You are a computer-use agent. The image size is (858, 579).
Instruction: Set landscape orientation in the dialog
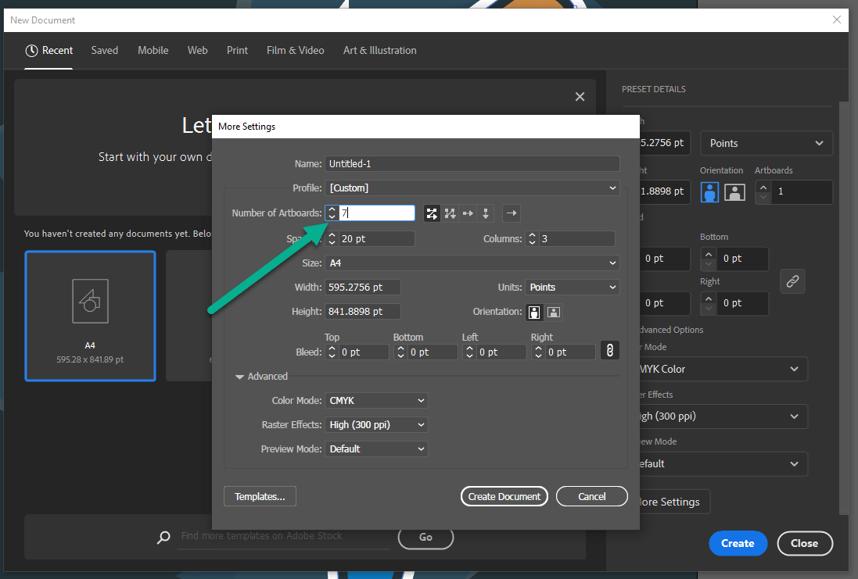click(x=554, y=312)
